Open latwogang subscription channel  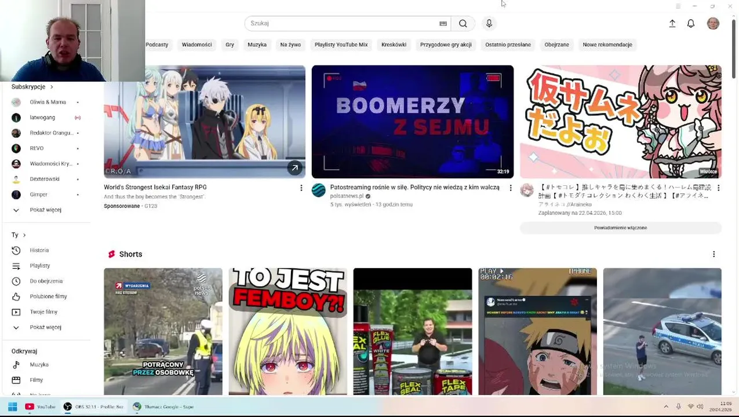46,118
